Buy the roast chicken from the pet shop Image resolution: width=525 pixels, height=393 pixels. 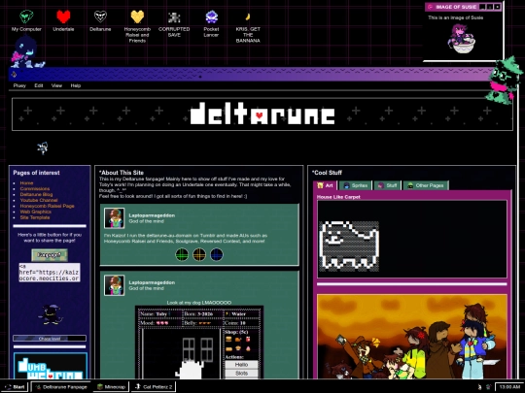238,340
